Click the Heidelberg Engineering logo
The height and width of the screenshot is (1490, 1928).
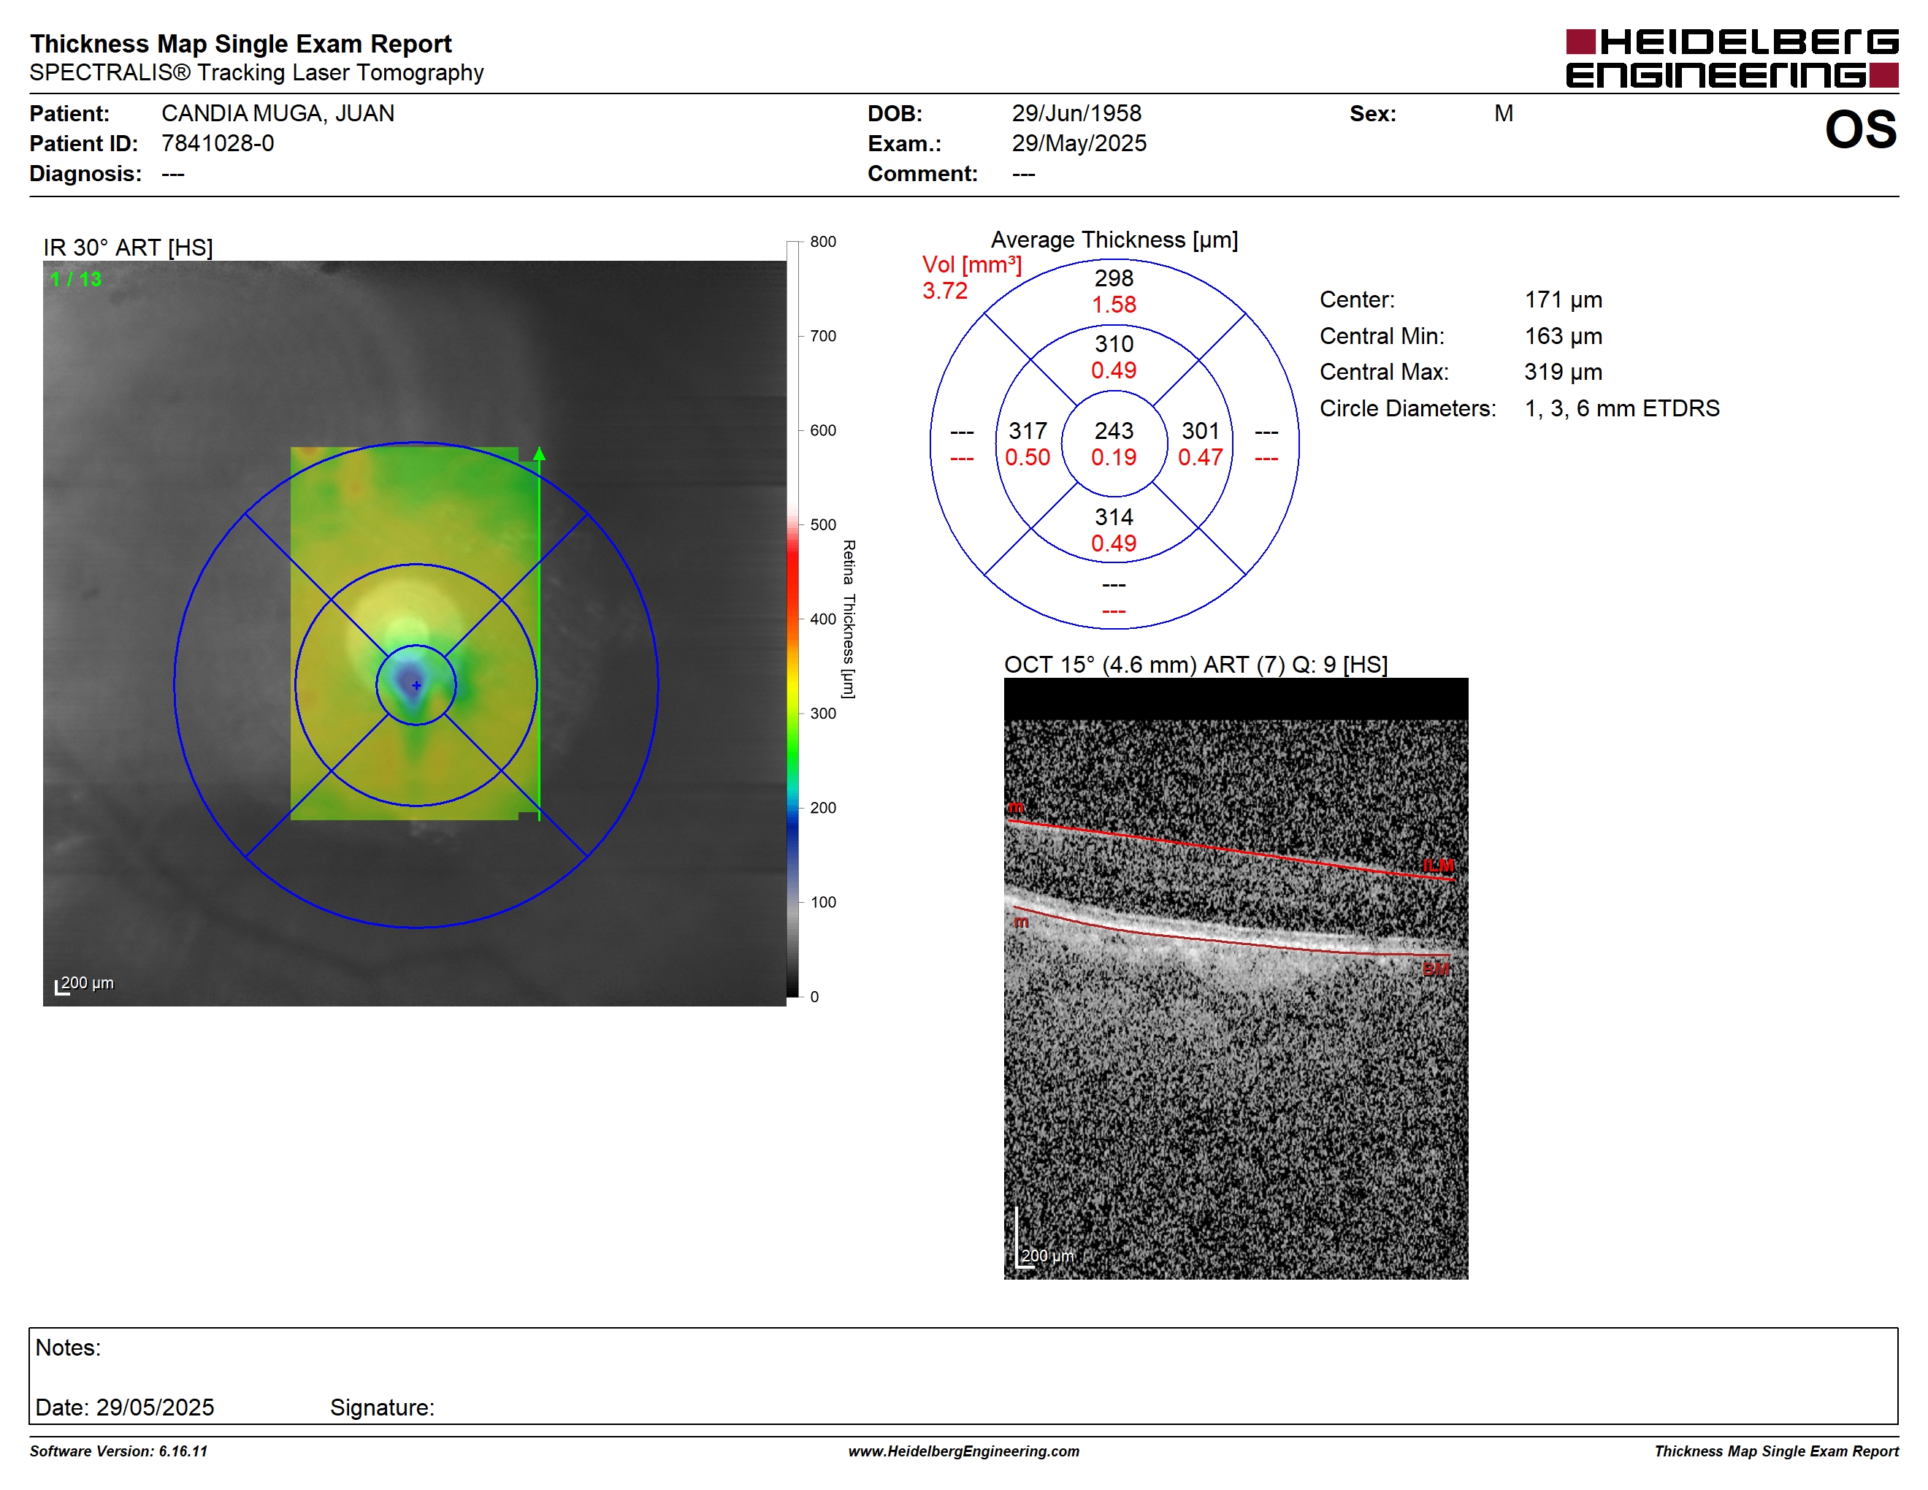pyautogui.click(x=1731, y=59)
